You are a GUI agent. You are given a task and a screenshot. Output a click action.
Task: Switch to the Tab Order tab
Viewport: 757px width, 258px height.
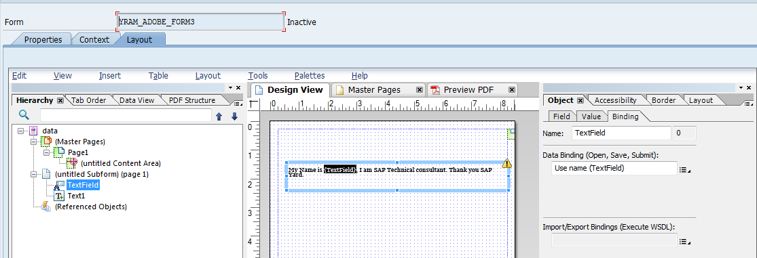point(88,100)
